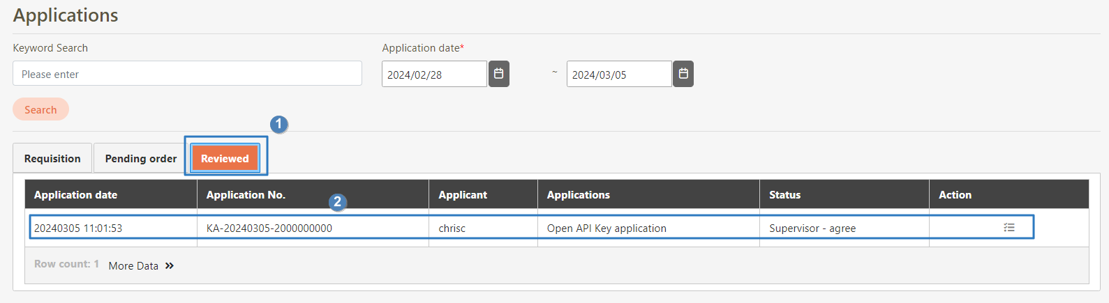Switch to the Requisition tab
The height and width of the screenshot is (303, 1109).
coord(52,159)
